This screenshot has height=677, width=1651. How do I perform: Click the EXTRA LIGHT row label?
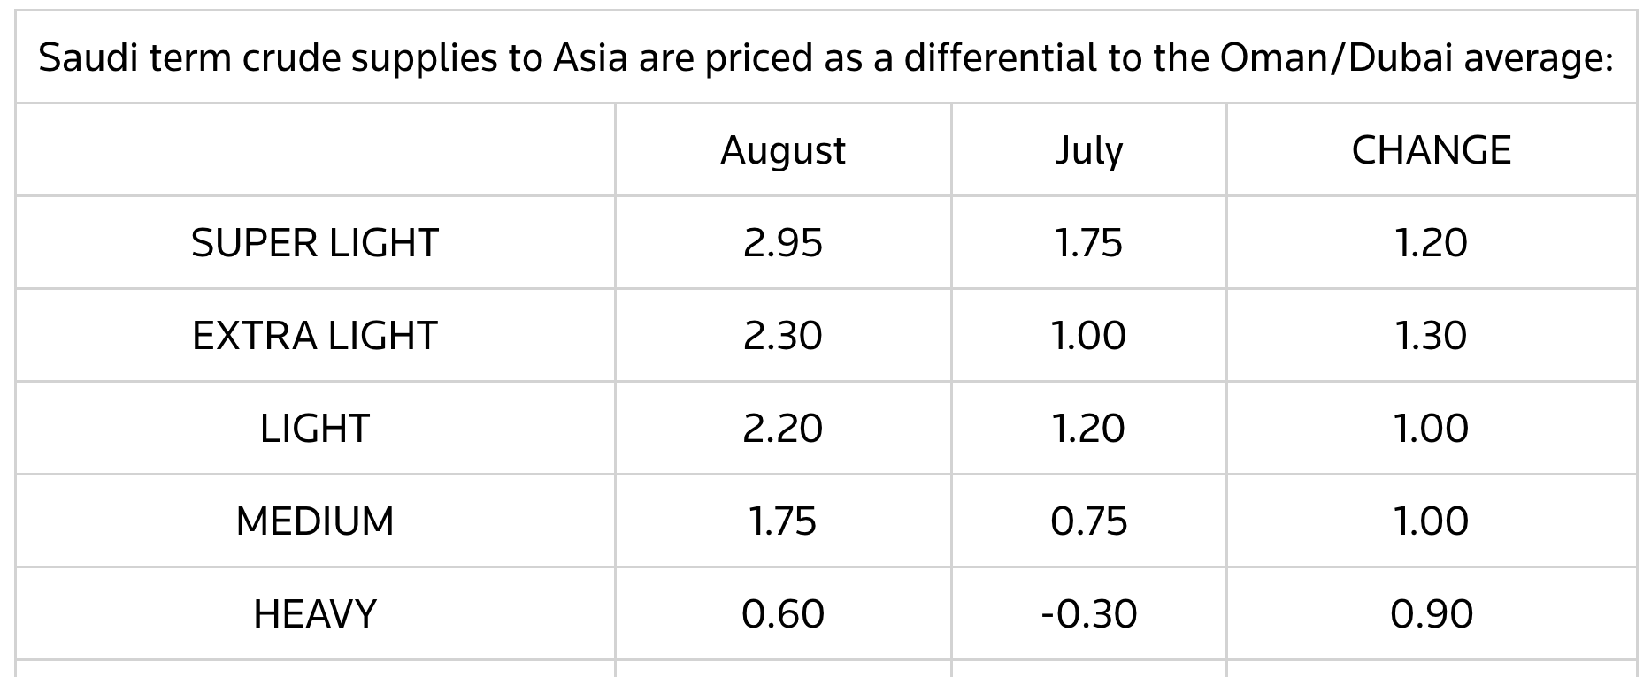(x=315, y=336)
